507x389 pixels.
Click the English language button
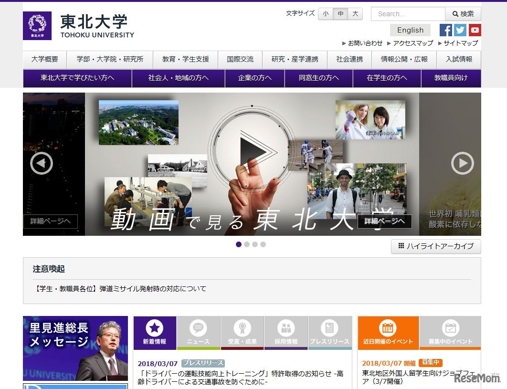(410, 30)
